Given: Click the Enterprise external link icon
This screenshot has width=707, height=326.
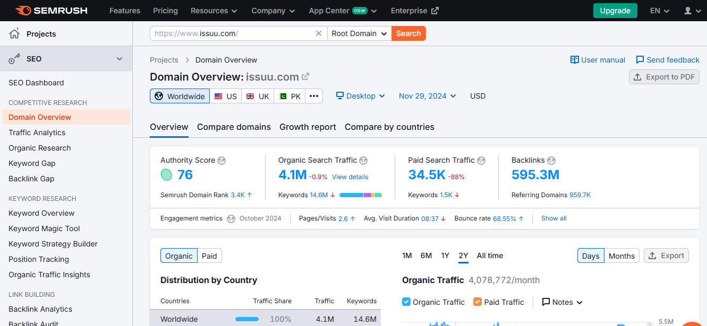Looking at the screenshot, I should pos(435,11).
